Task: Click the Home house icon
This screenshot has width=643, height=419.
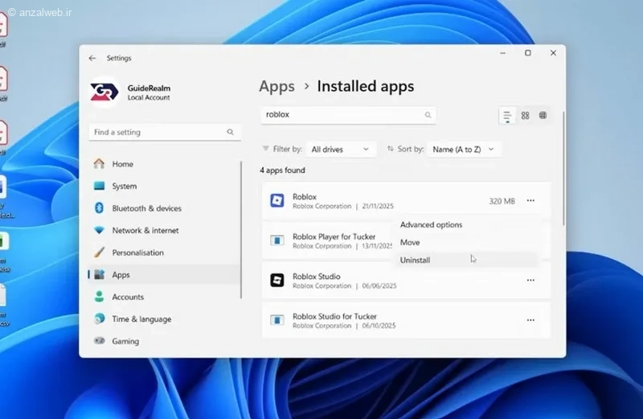Action: tap(99, 163)
